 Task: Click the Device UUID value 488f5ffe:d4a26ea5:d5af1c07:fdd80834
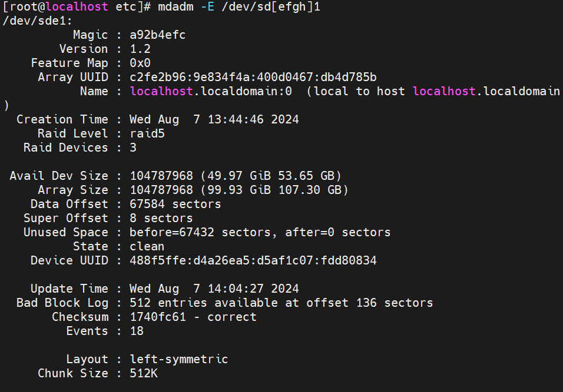[x=253, y=260]
